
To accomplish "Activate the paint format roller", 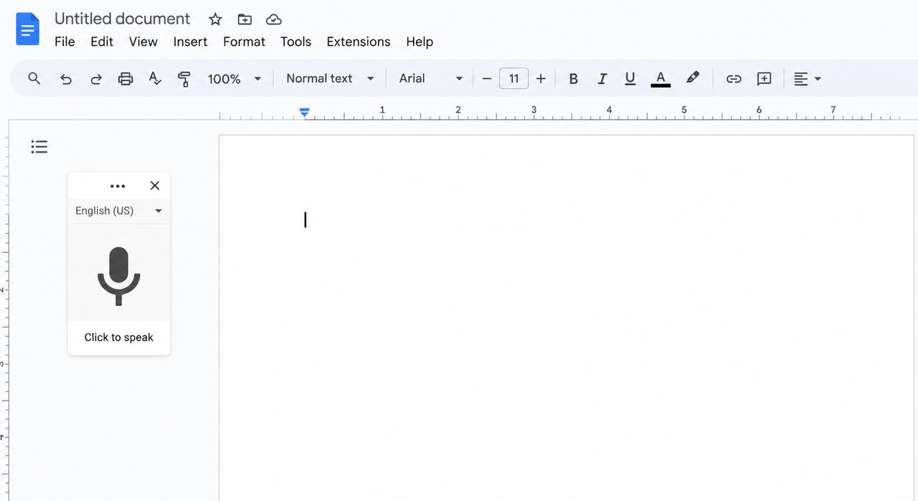I will click(184, 79).
